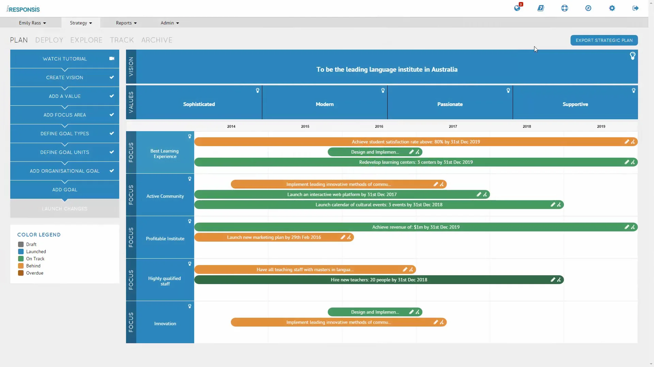Viewport: 654px width, 367px height.
Task: Edit pencil on Achieve revenue goal
Action: [627, 227]
